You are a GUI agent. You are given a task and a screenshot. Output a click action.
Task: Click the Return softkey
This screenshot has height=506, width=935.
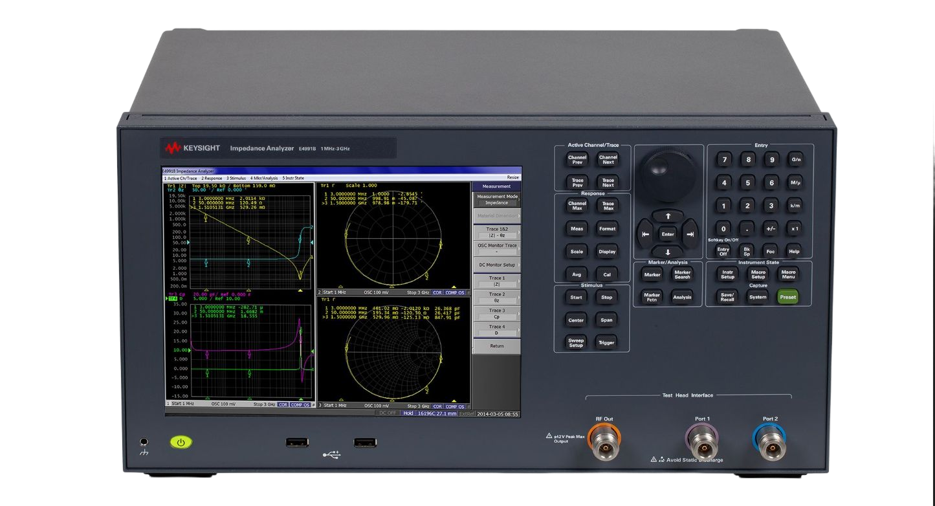tap(496, 346)
